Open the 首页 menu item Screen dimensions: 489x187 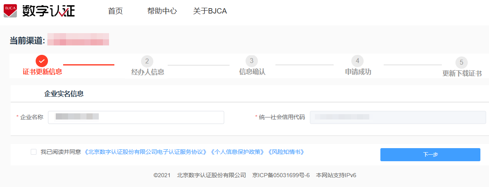pyautogui.click(x=116, y=11)
